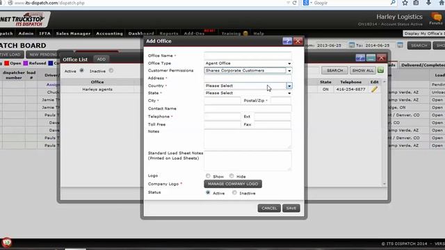Close the Add Office dialog with the red X
Image resolution: width=445 pixels, height=250 pixels.
pyautogui.click(x=298, y=41)
